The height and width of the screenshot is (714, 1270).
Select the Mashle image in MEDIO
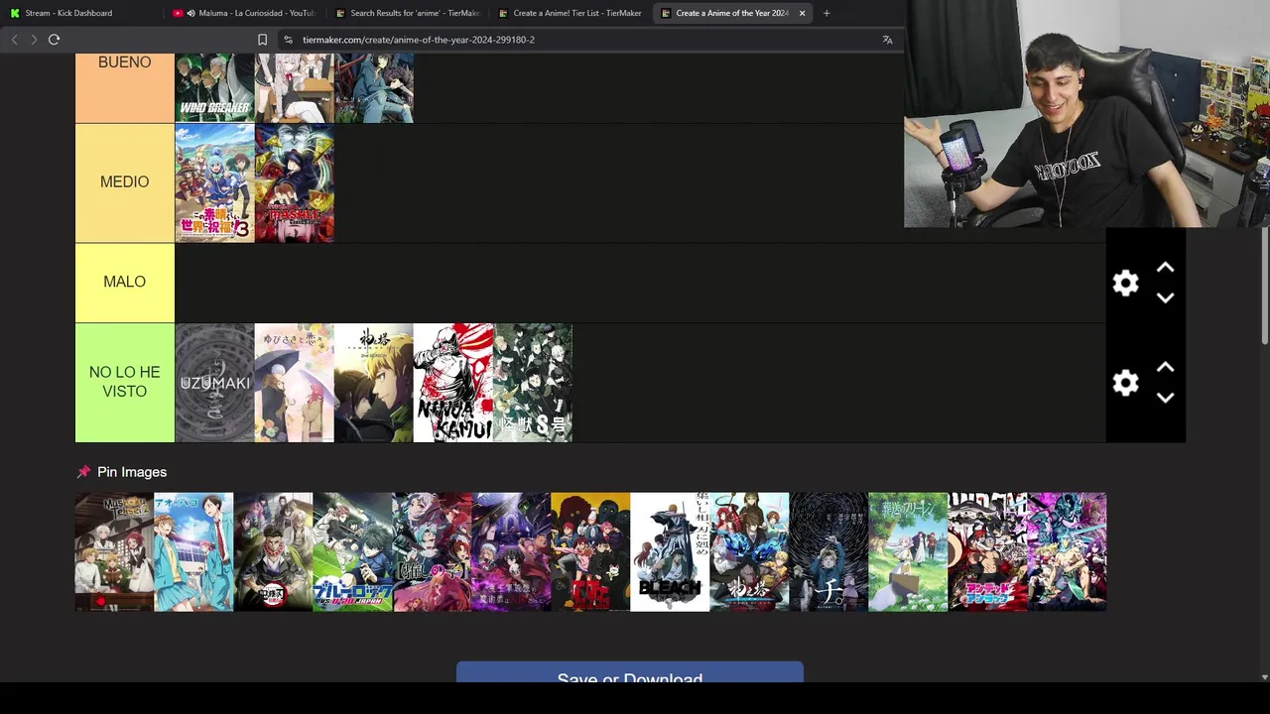click(x=294, y=182)
